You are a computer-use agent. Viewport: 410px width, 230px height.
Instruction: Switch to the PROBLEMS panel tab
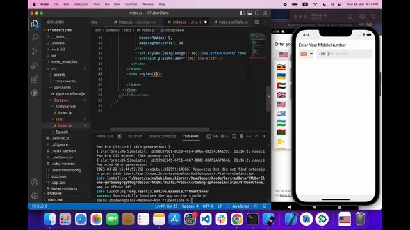pyautogui.click(x=105, y=136)
